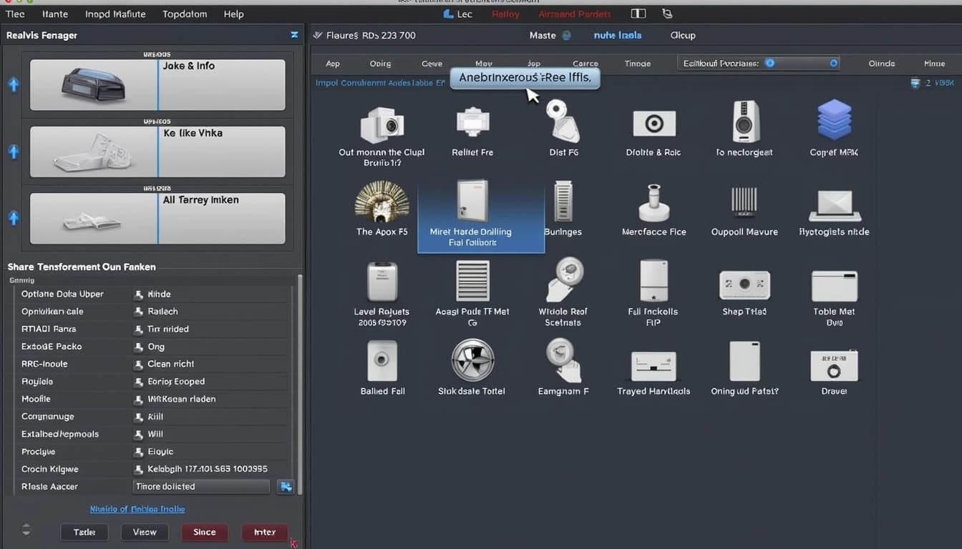Switch to the Carrce tab
The image size is (962, 549).
point(585,64)
